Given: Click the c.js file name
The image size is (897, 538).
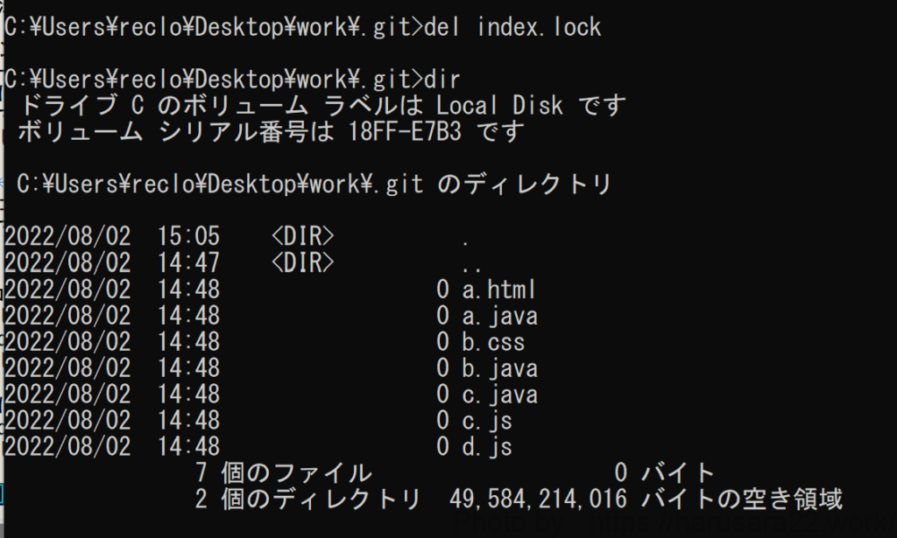Looking at the screenshot, I should [x=487, y=420].
